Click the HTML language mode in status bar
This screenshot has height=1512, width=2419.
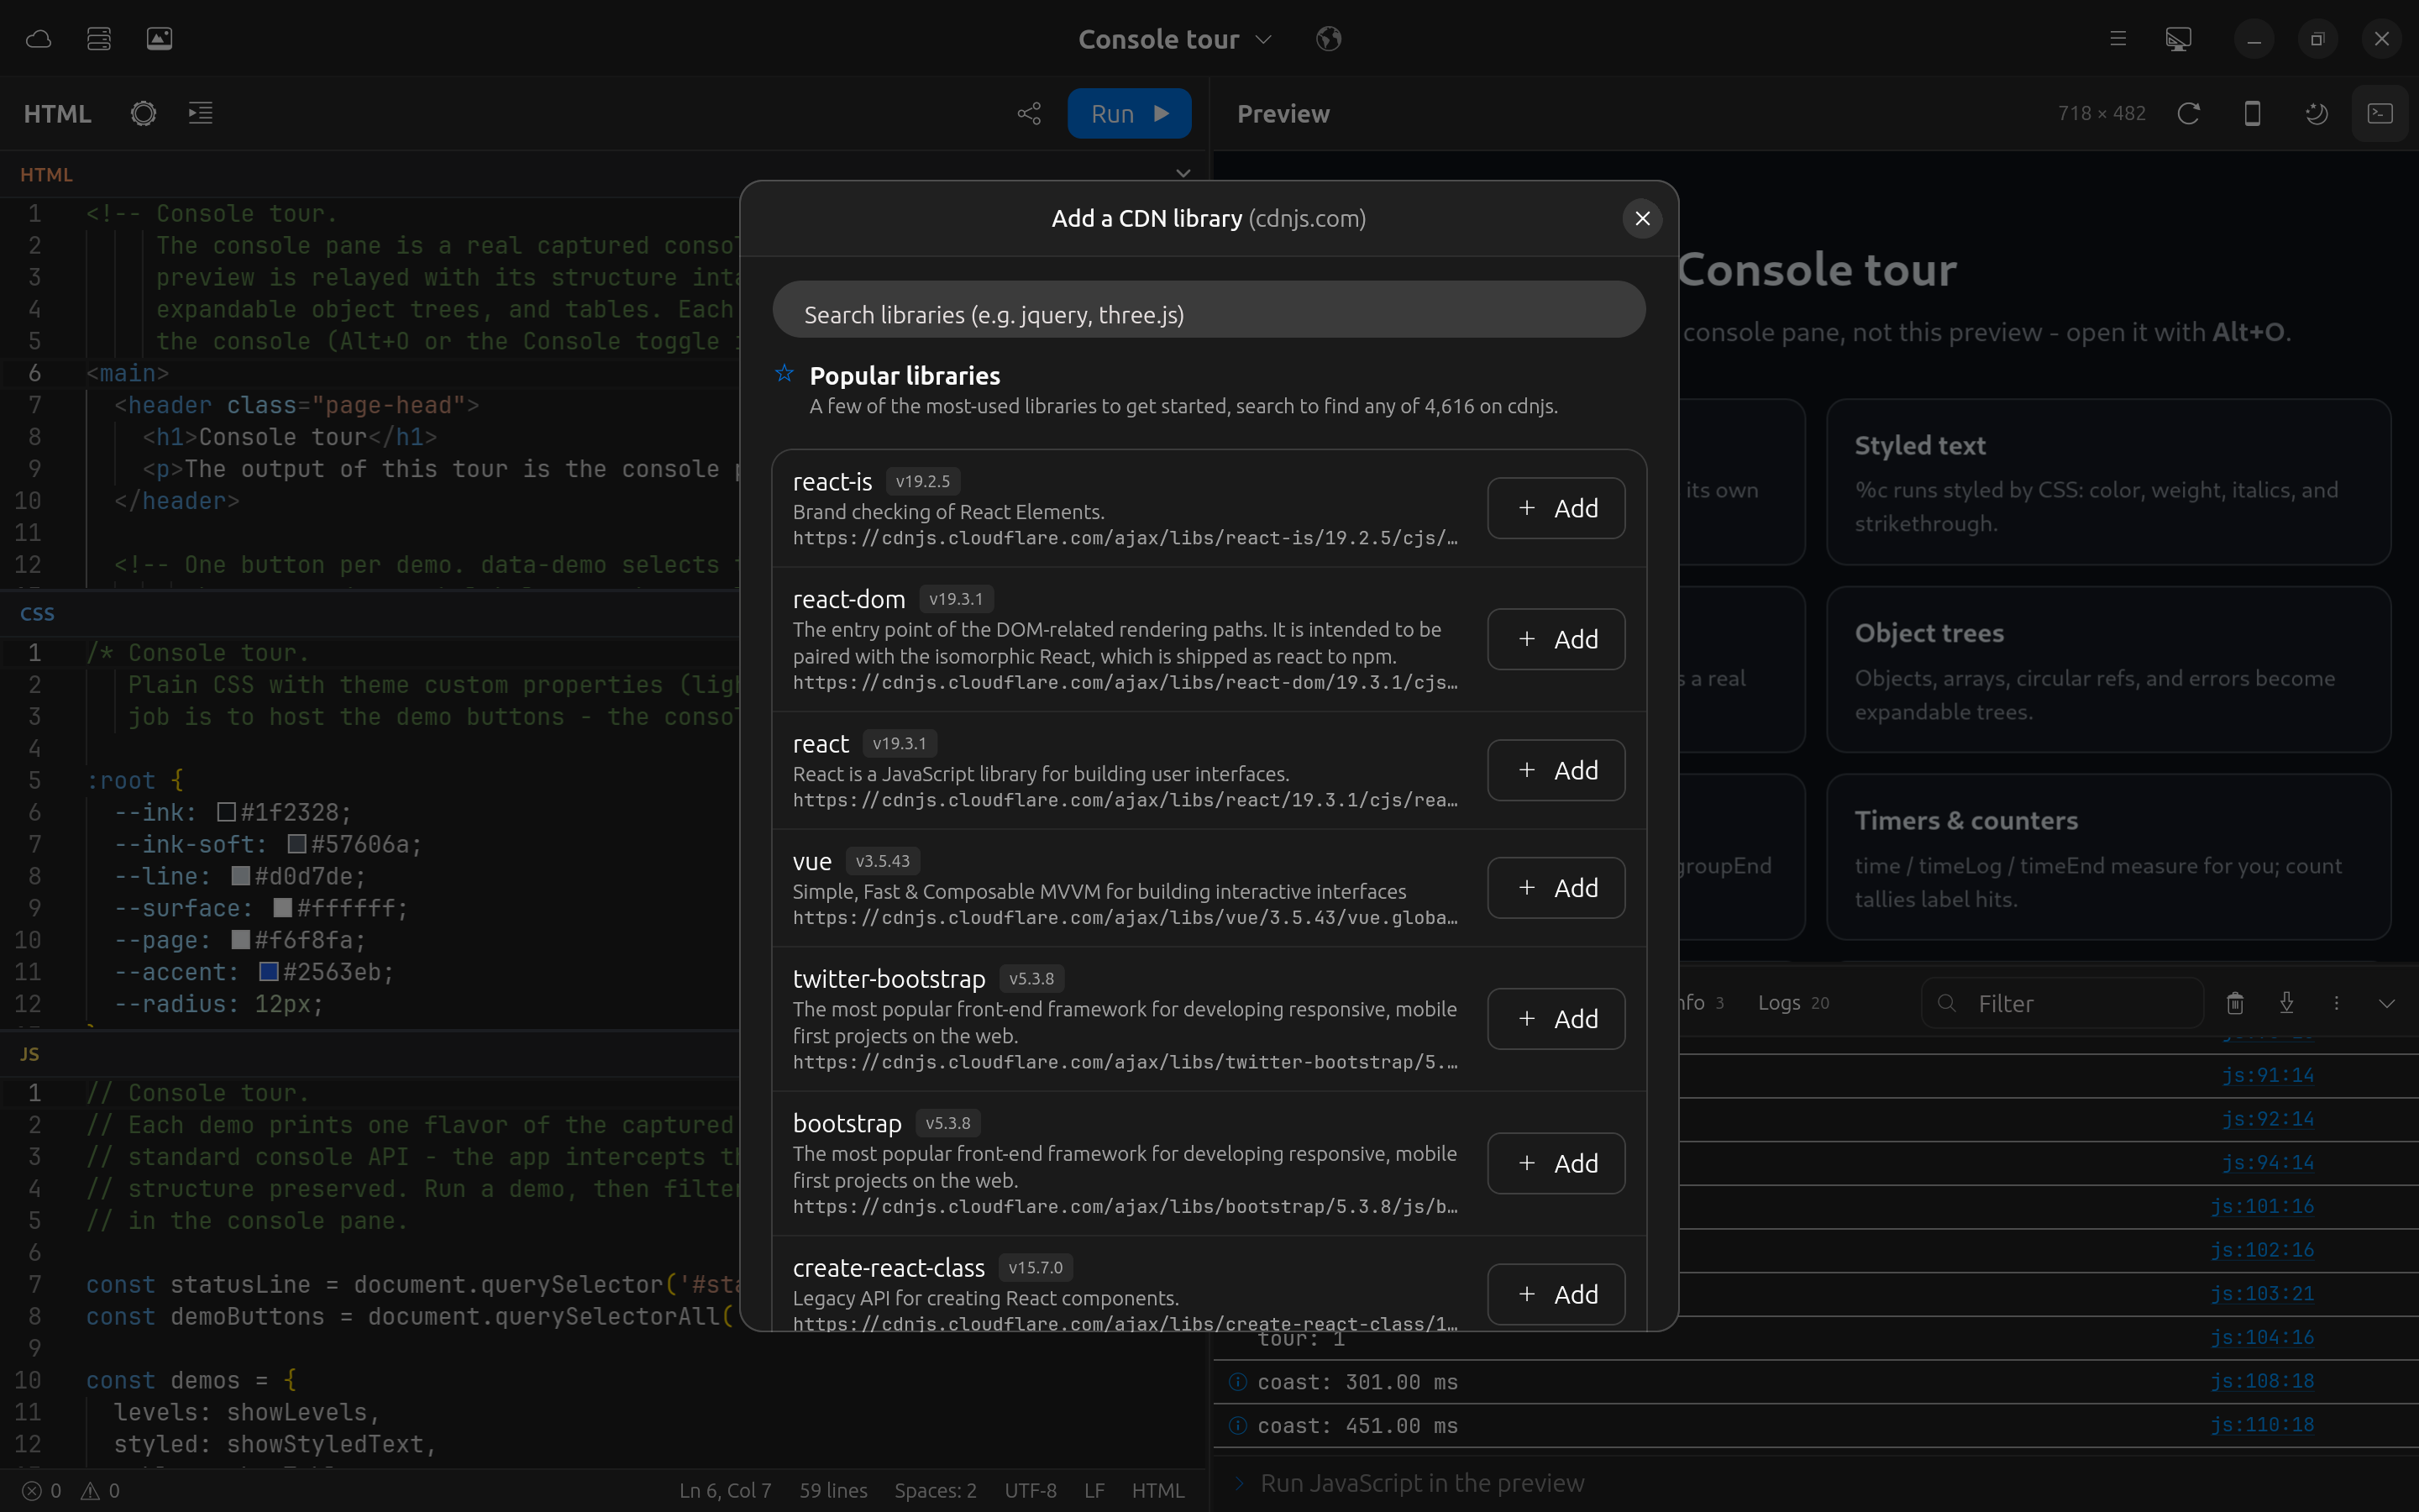pyautogui.click(x=1157, y=1490)
